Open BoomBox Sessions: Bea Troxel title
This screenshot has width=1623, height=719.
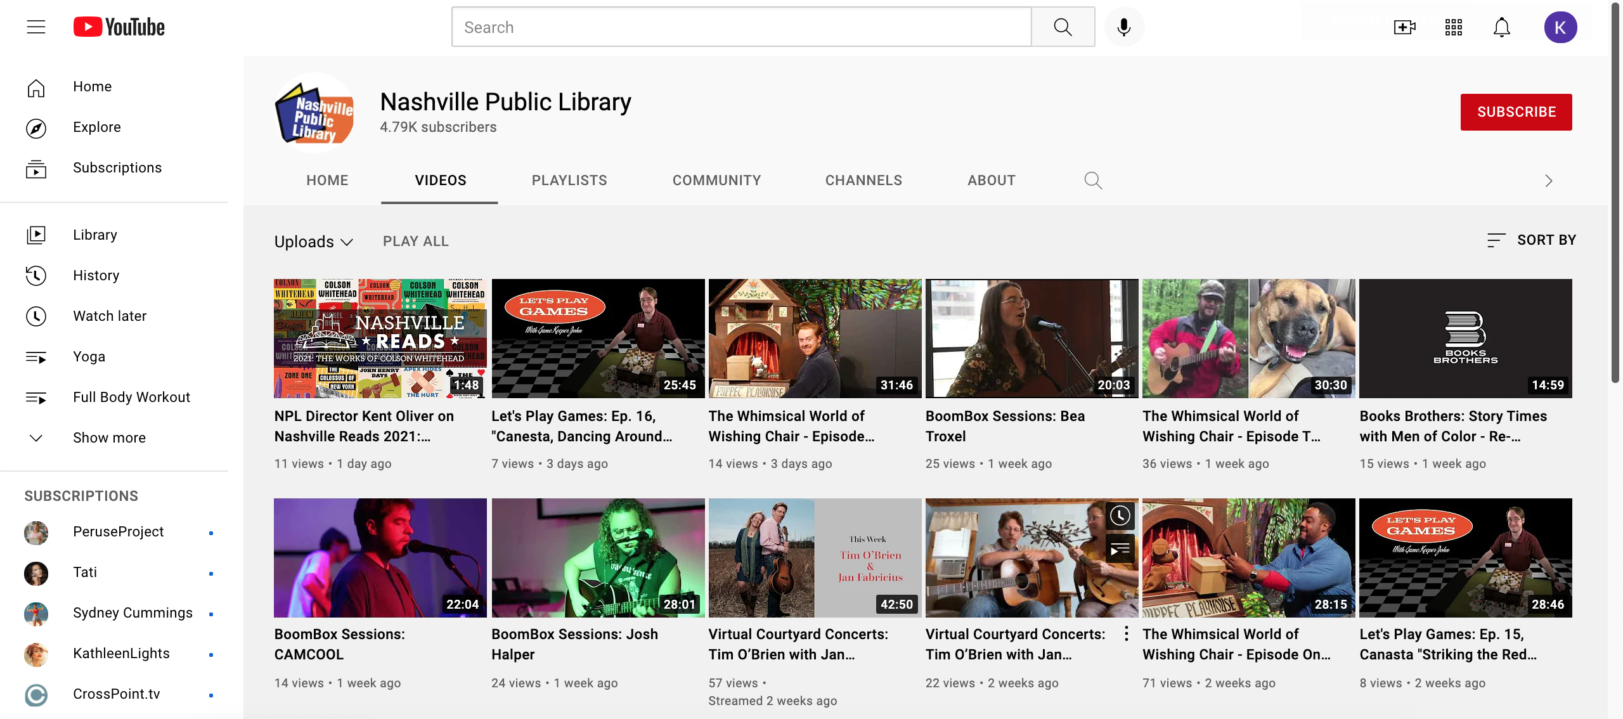point(1005,426)
